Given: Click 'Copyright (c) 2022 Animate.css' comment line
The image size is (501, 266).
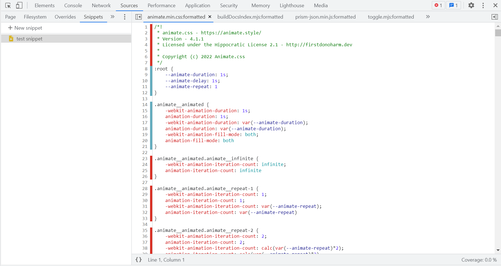Looking at the screenshot, I should pyautogui.click(x=204, y=57).
